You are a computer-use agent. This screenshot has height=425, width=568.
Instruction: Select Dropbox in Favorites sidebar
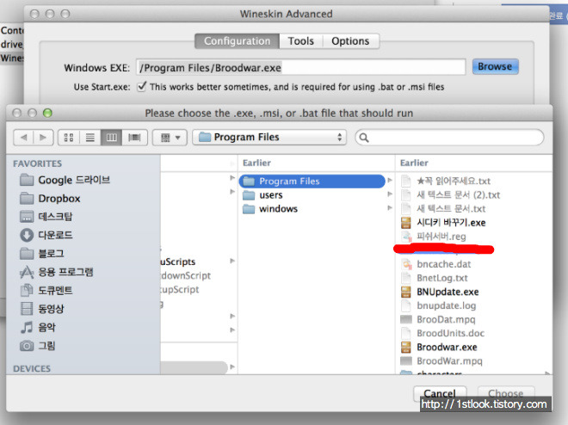click(50, 199)
